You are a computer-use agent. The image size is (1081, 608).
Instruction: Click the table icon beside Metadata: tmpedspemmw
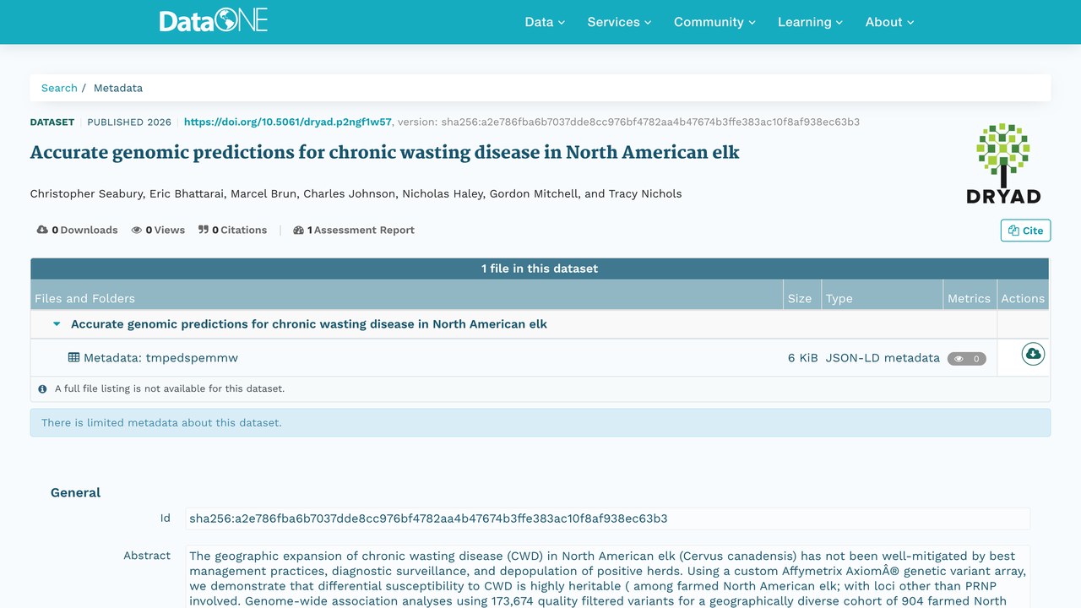pos(74,357)
